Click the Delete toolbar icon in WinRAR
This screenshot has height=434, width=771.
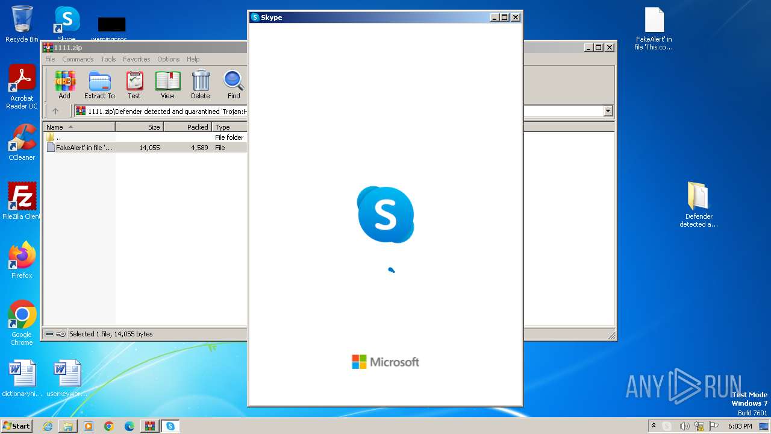[201, 85]
